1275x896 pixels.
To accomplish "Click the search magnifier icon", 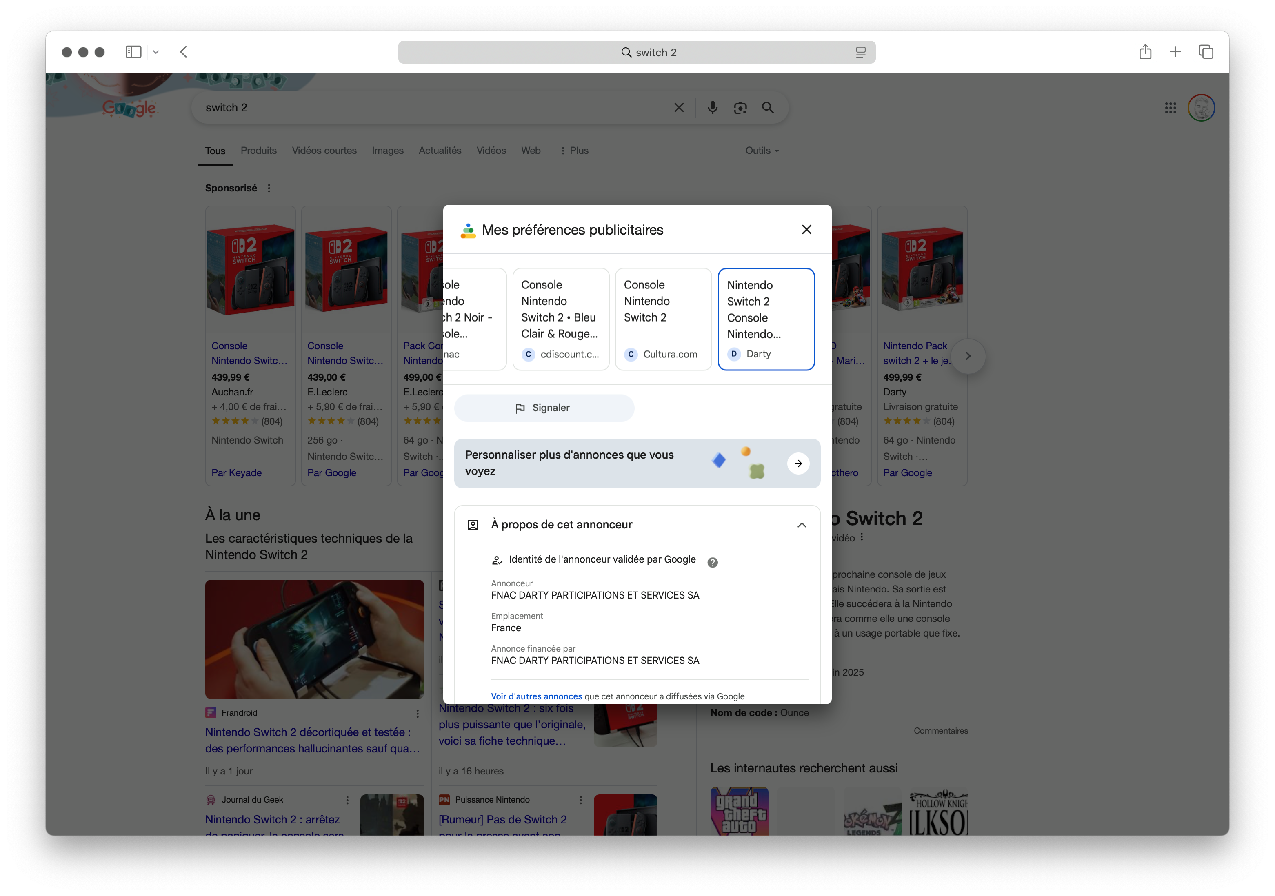I will coord(768,107).
